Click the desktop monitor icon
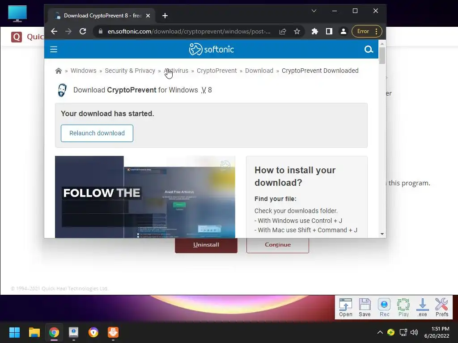Screen dimensions: 458x343 pos(17,14)
